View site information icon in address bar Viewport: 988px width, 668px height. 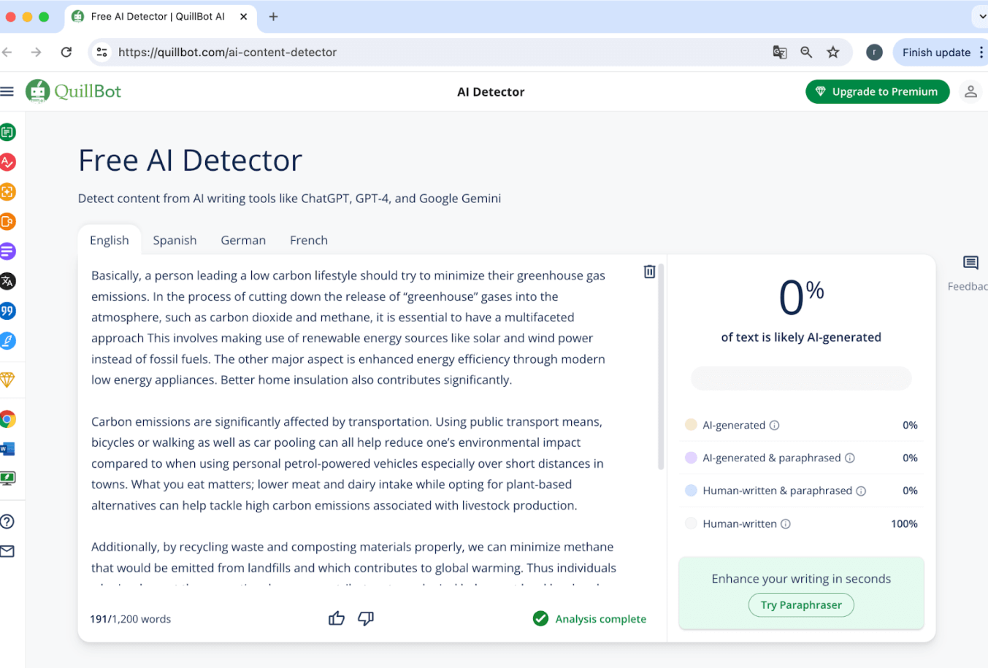pyautogui.click(x=102, y=52)
